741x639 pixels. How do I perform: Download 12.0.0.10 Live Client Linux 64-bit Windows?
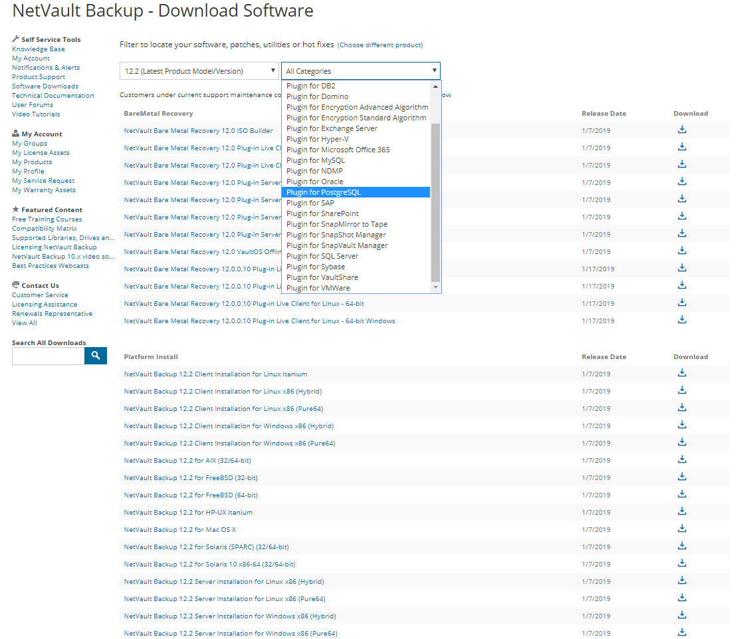682,320
